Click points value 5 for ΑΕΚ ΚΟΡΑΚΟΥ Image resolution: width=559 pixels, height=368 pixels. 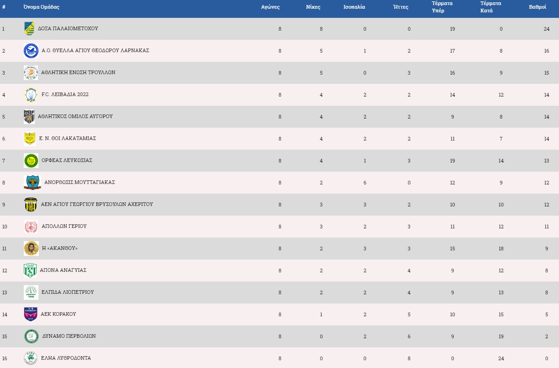point(547,314)
